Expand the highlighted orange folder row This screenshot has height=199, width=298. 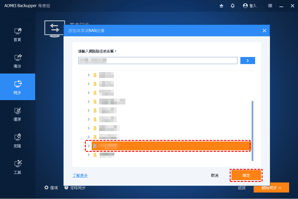coord(89,146)
